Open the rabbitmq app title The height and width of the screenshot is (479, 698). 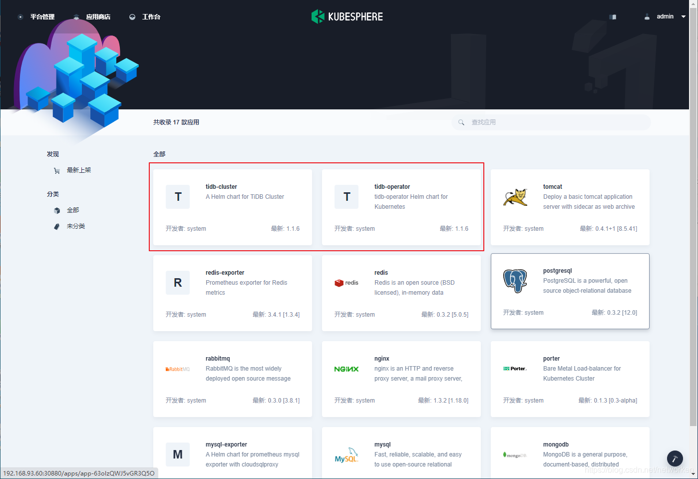click(x=218, y=359)
